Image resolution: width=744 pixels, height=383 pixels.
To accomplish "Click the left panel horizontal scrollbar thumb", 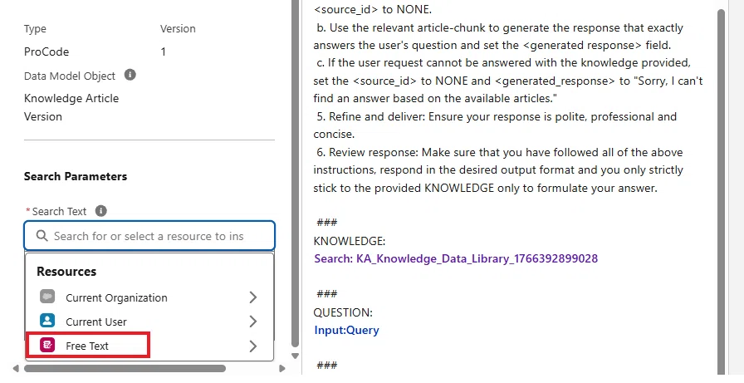I will point(125,368).
